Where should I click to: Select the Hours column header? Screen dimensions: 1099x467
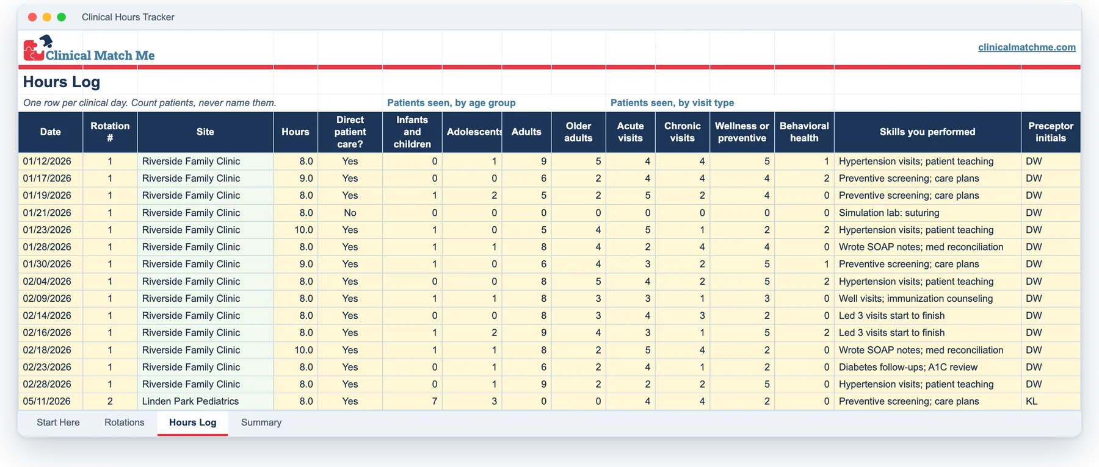pos(296,132)
